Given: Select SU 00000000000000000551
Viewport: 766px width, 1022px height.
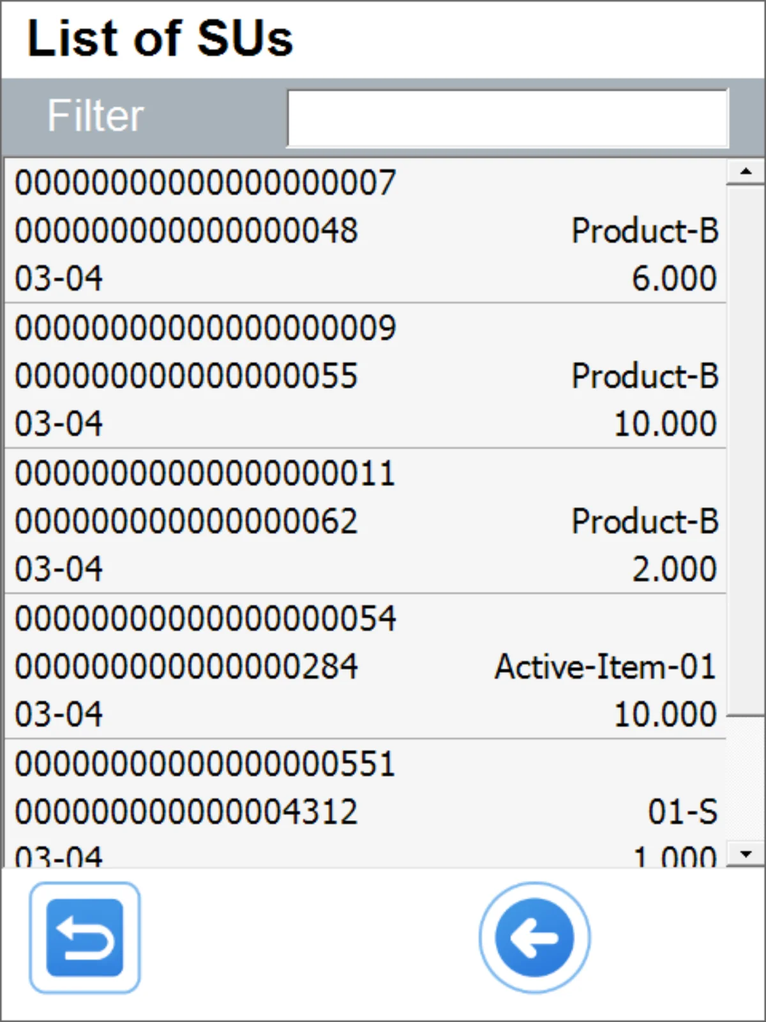Looking at the screenshot, I should pyautogui.click(x=206, y=764).
